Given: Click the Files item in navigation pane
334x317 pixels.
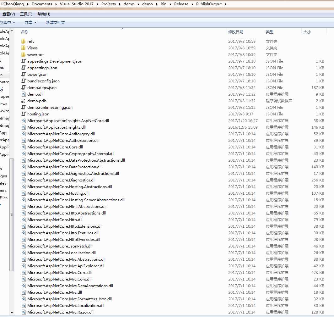Looking at the screenshot, I should [4, 198].
